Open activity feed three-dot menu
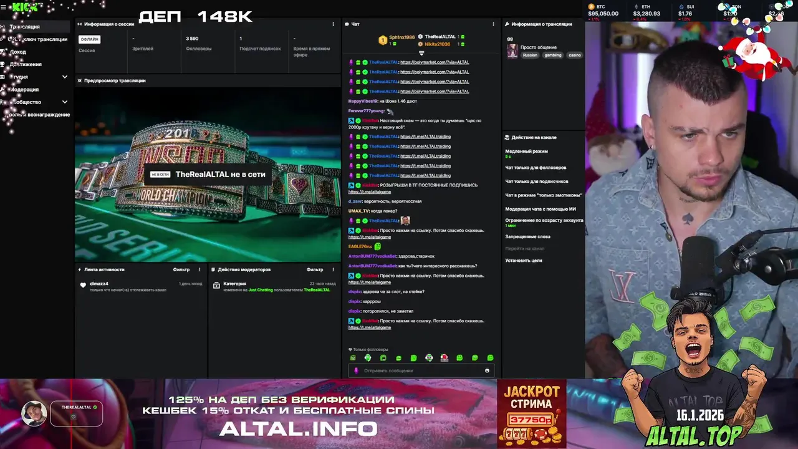This screenshot has height=449, width=798. 199,269
